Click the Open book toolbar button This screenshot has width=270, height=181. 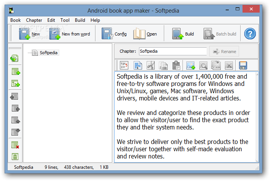coord(145,34)
